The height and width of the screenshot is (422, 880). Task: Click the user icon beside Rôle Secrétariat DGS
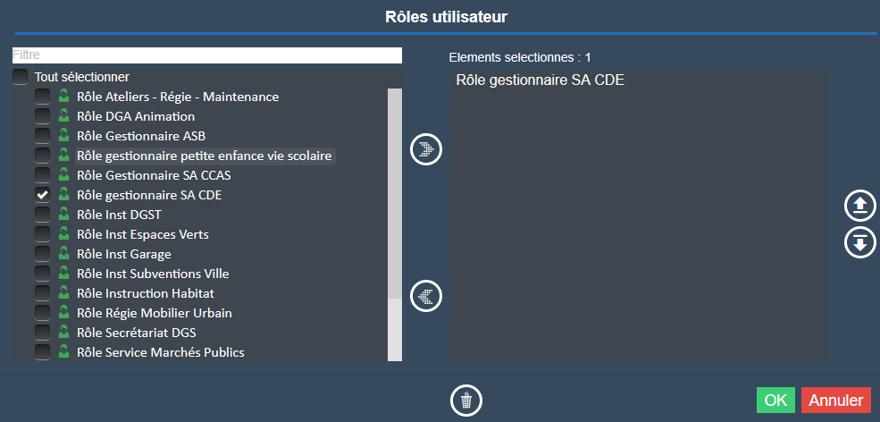(x=63, y=333)
